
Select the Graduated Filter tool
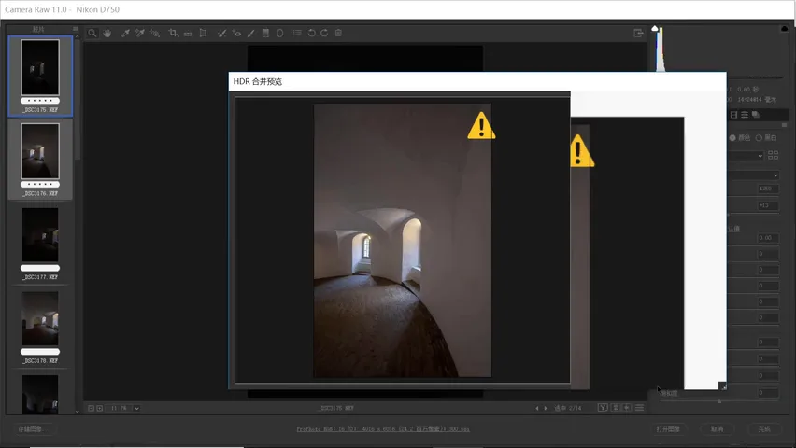[x=265, y=33]
